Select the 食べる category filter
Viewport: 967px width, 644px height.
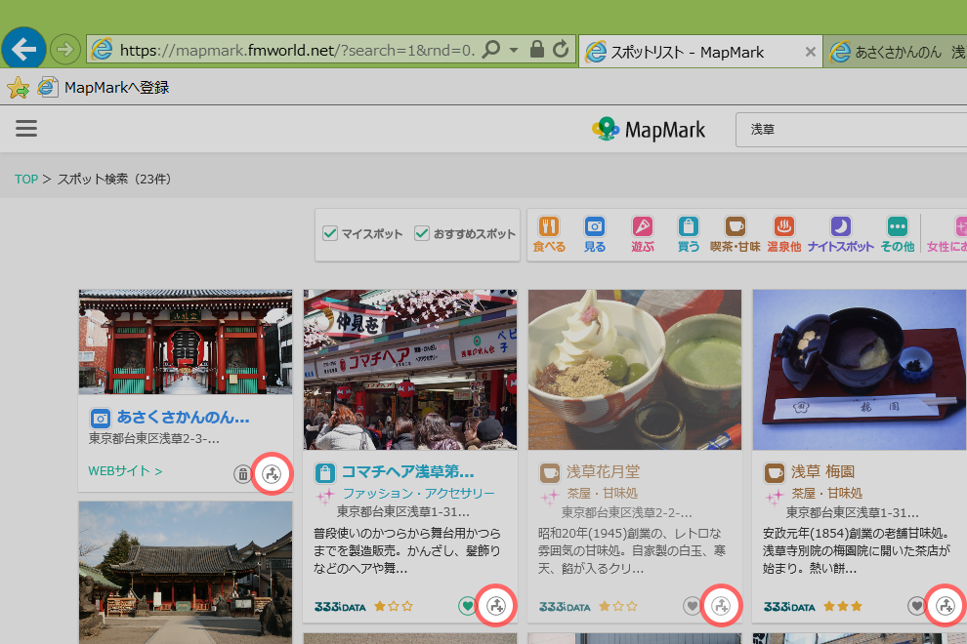[x=549, y=234]
